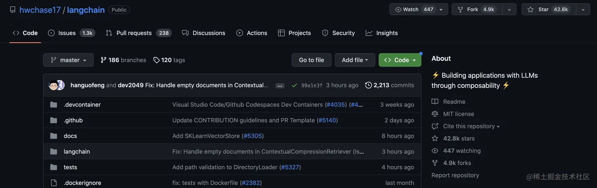Open the master branch dropdown
The width and height of the screenshot is (597, 188).
pyautogui.click(x=68, y=60)
